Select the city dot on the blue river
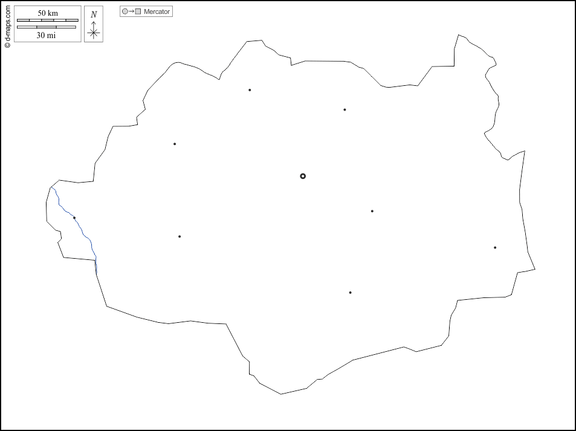 tap(74, 218)
